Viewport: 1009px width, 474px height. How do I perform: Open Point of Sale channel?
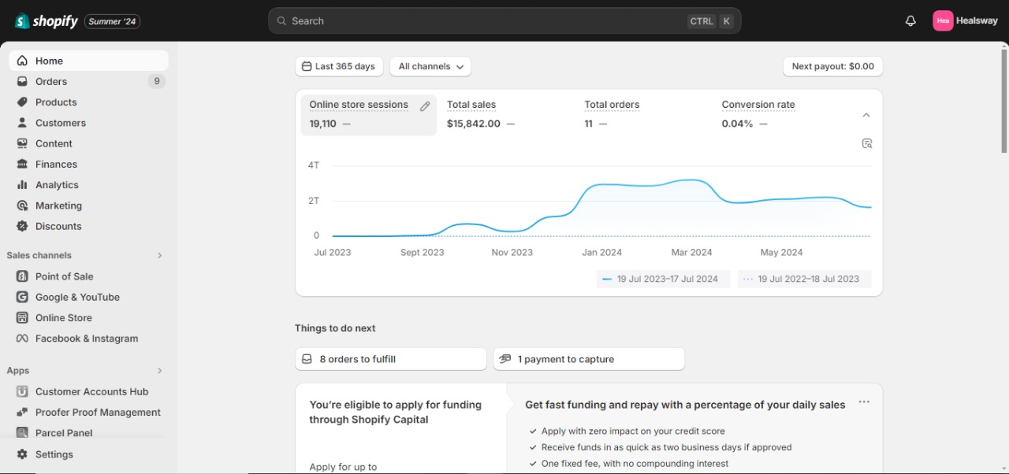click(x=64, y=276)
